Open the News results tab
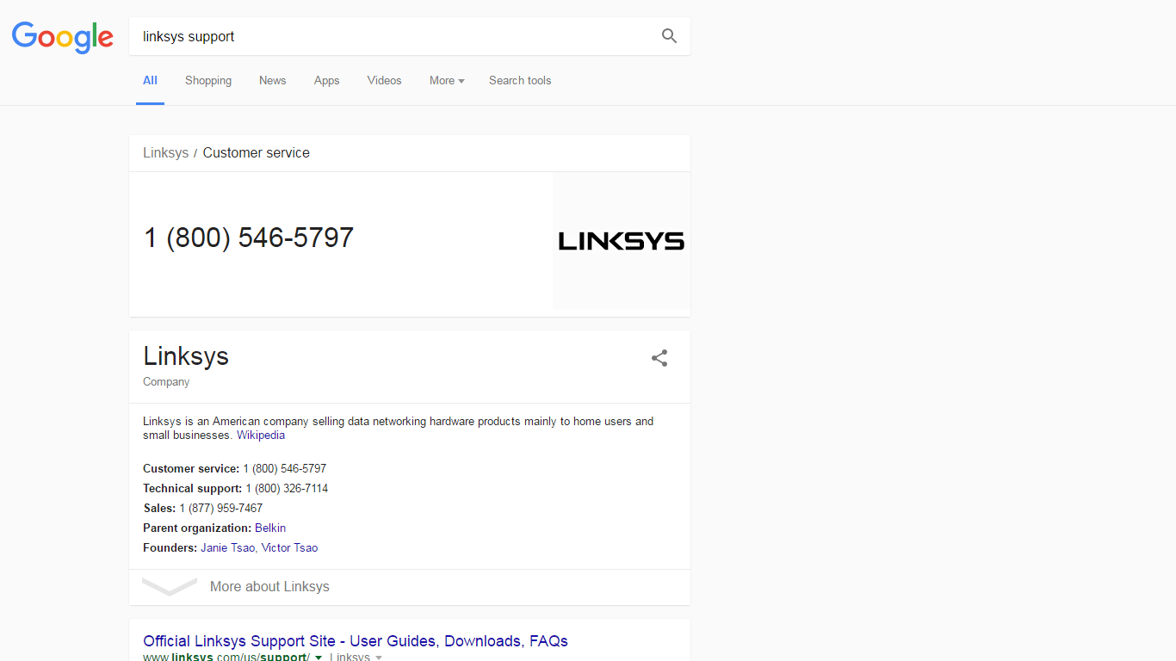1176x661 pixels. coord(272,81)
